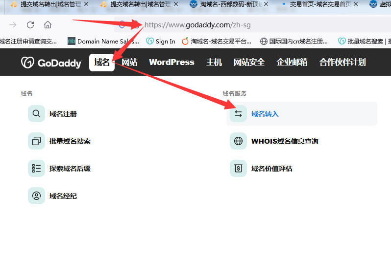The width and height of the screenshot is (391, 280).
Task: Open the 域名转入 link
Action: (x=265, y=114)
